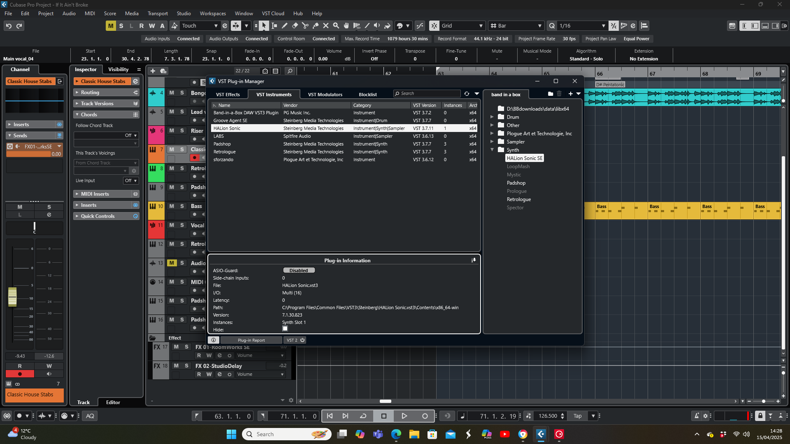Select Padshop in the Synth collection

point(516,183)
